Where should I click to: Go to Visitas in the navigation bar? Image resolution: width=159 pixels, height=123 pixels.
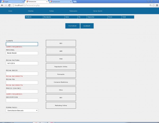[x=51, y=11]
